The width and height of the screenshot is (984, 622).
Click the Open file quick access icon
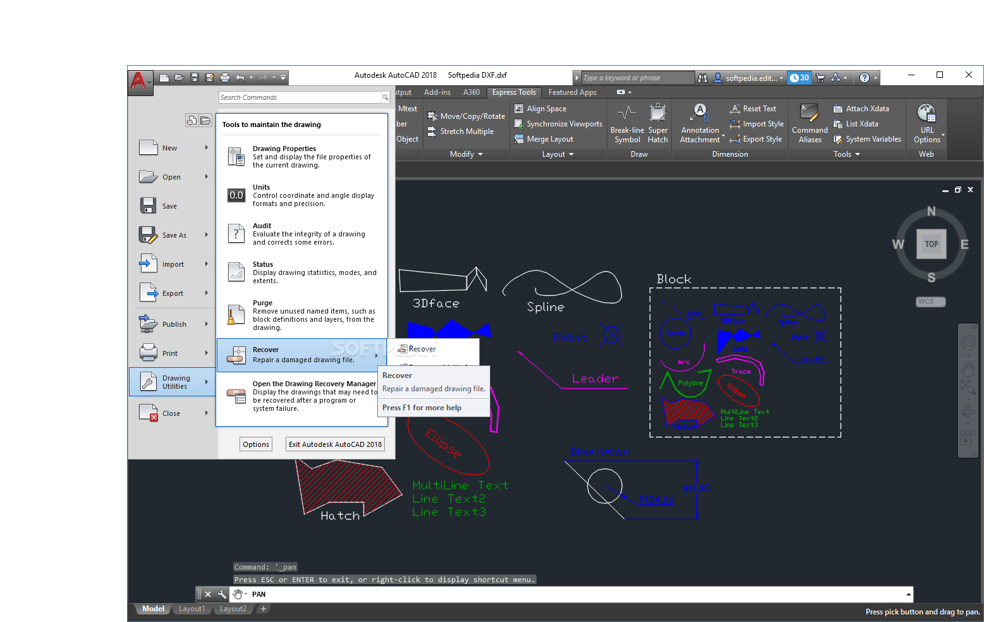point(179,78)
